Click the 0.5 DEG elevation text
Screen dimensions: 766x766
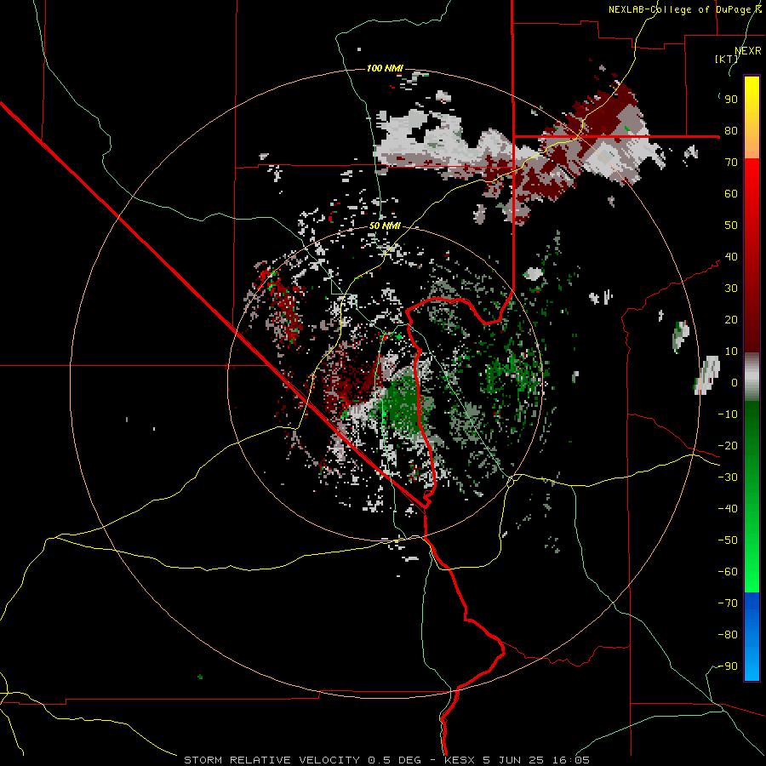click(396, 760)
